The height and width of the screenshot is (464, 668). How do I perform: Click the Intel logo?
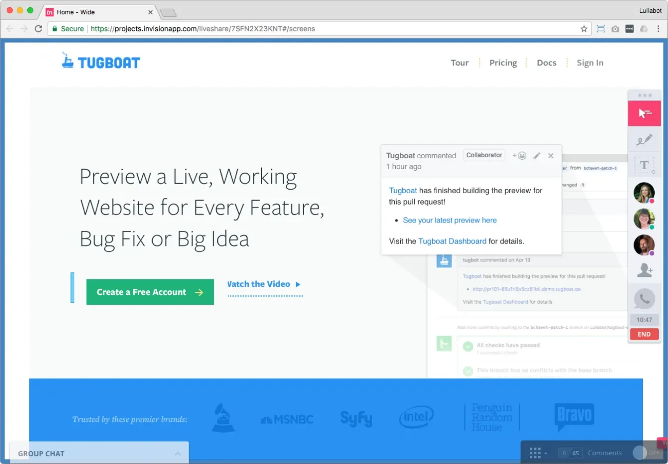[x=417, y=417]
